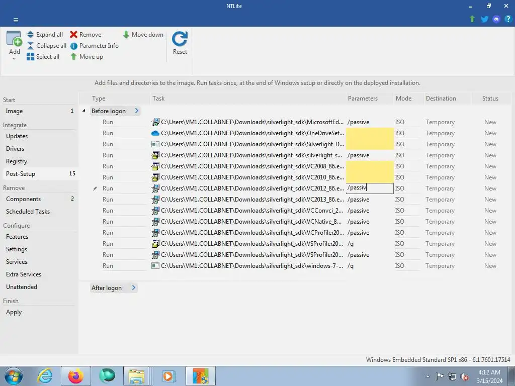Click Expand all in toolbar
This screenshot has width=515, height=386.
coord(45,35)
